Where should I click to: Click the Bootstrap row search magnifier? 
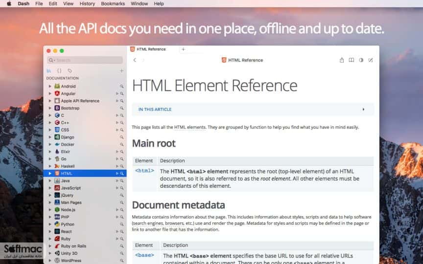[x=122, y=108]
